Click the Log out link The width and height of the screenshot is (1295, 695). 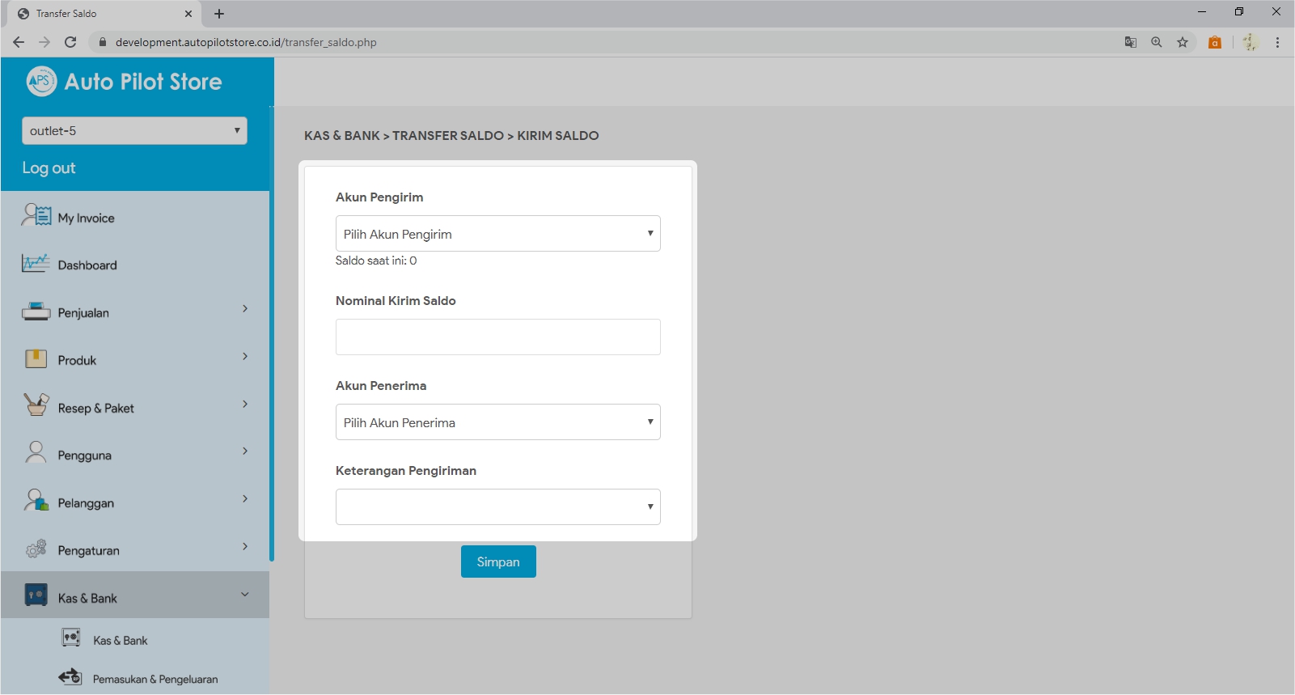click(x=49, y=168)
